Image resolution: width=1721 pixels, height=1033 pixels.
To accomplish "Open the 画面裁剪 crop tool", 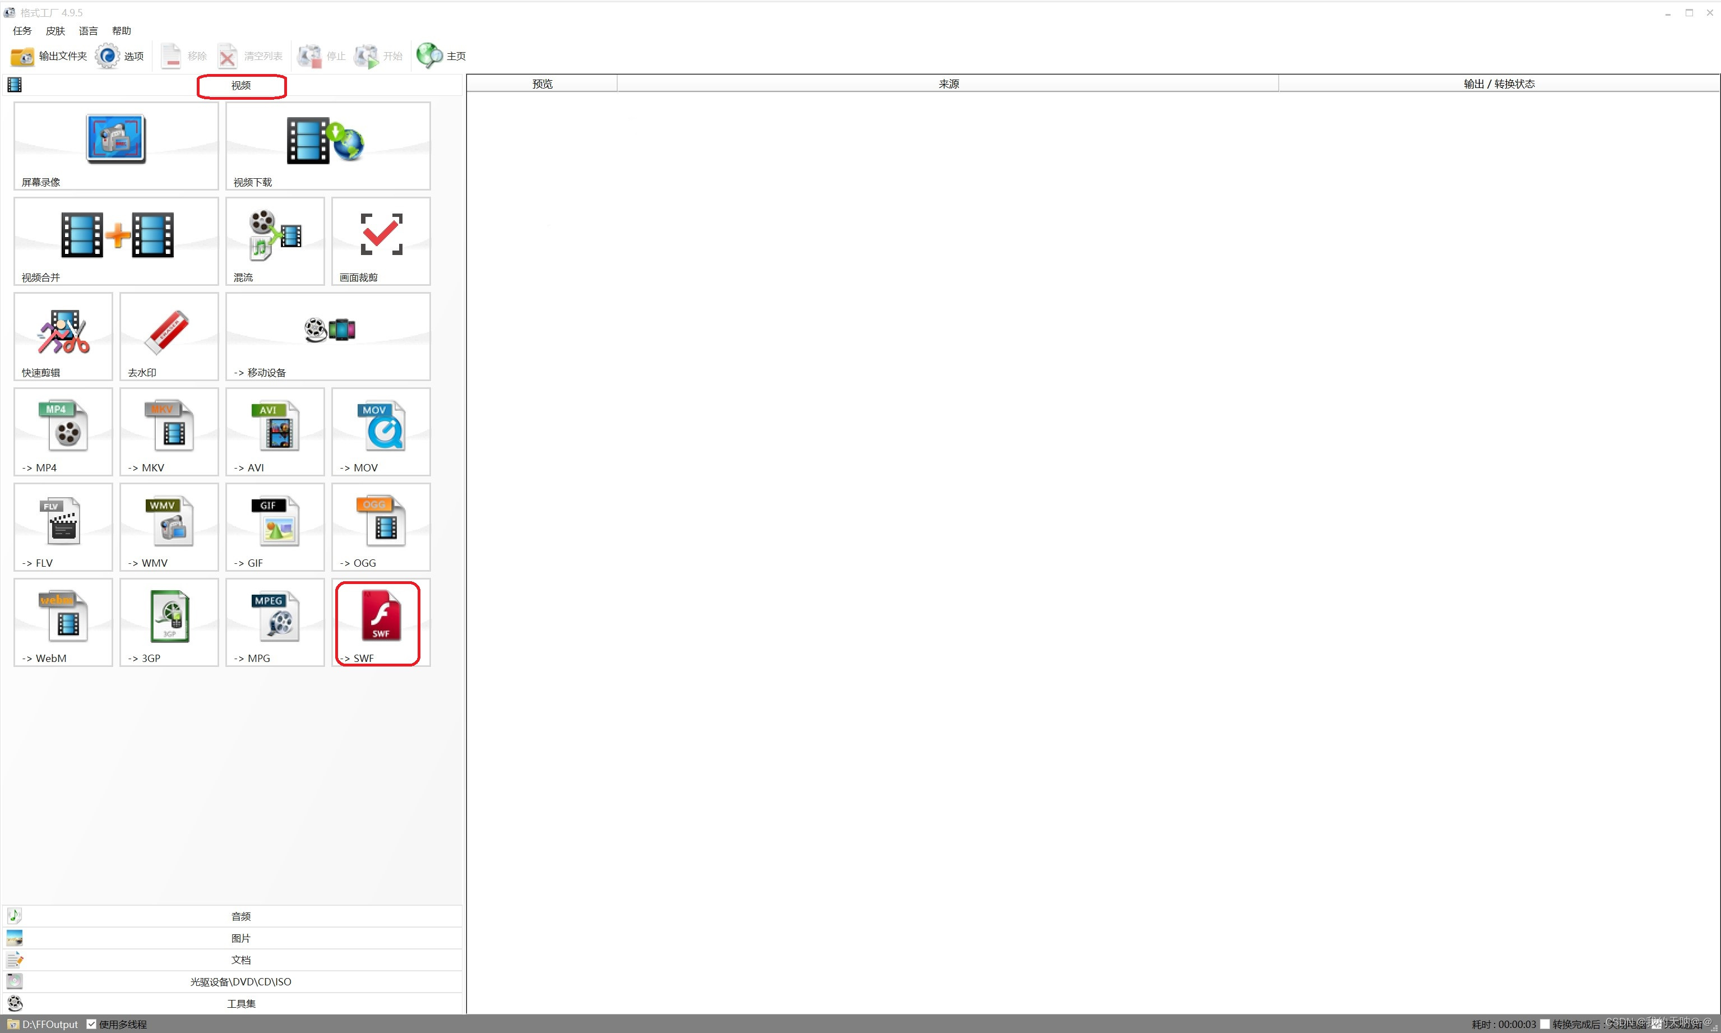I will point(380,240).
